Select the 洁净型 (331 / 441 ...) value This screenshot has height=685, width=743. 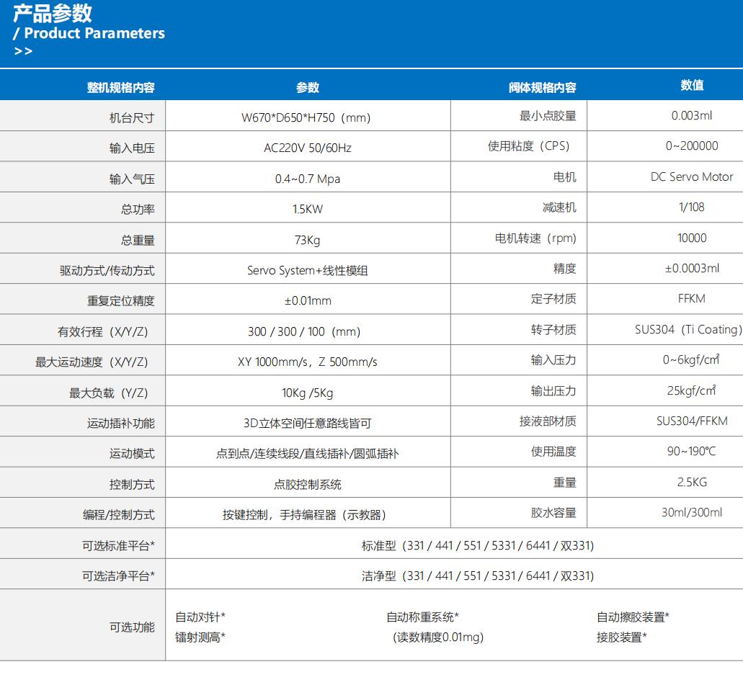[x=478, y=576]
